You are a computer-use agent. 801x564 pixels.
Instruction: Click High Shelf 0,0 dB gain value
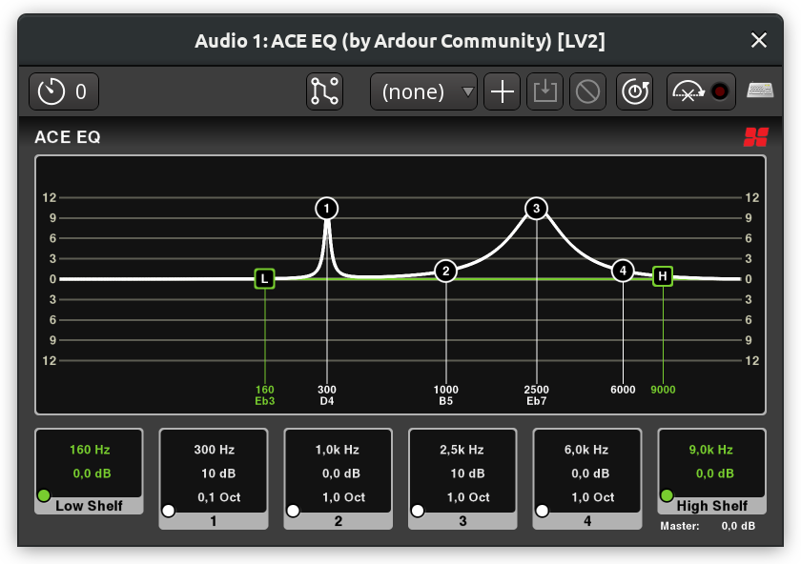pos(715,473)
